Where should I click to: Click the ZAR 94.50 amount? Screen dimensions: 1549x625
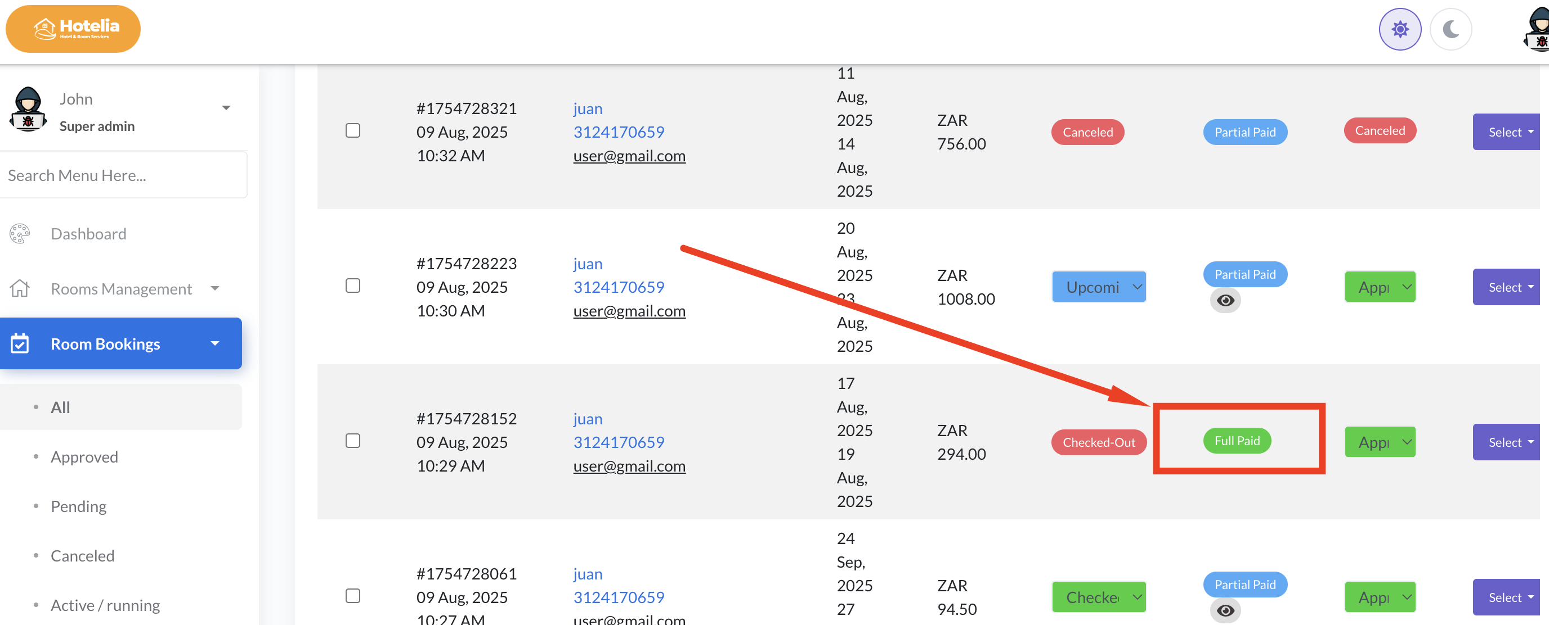tap(957, 597)
